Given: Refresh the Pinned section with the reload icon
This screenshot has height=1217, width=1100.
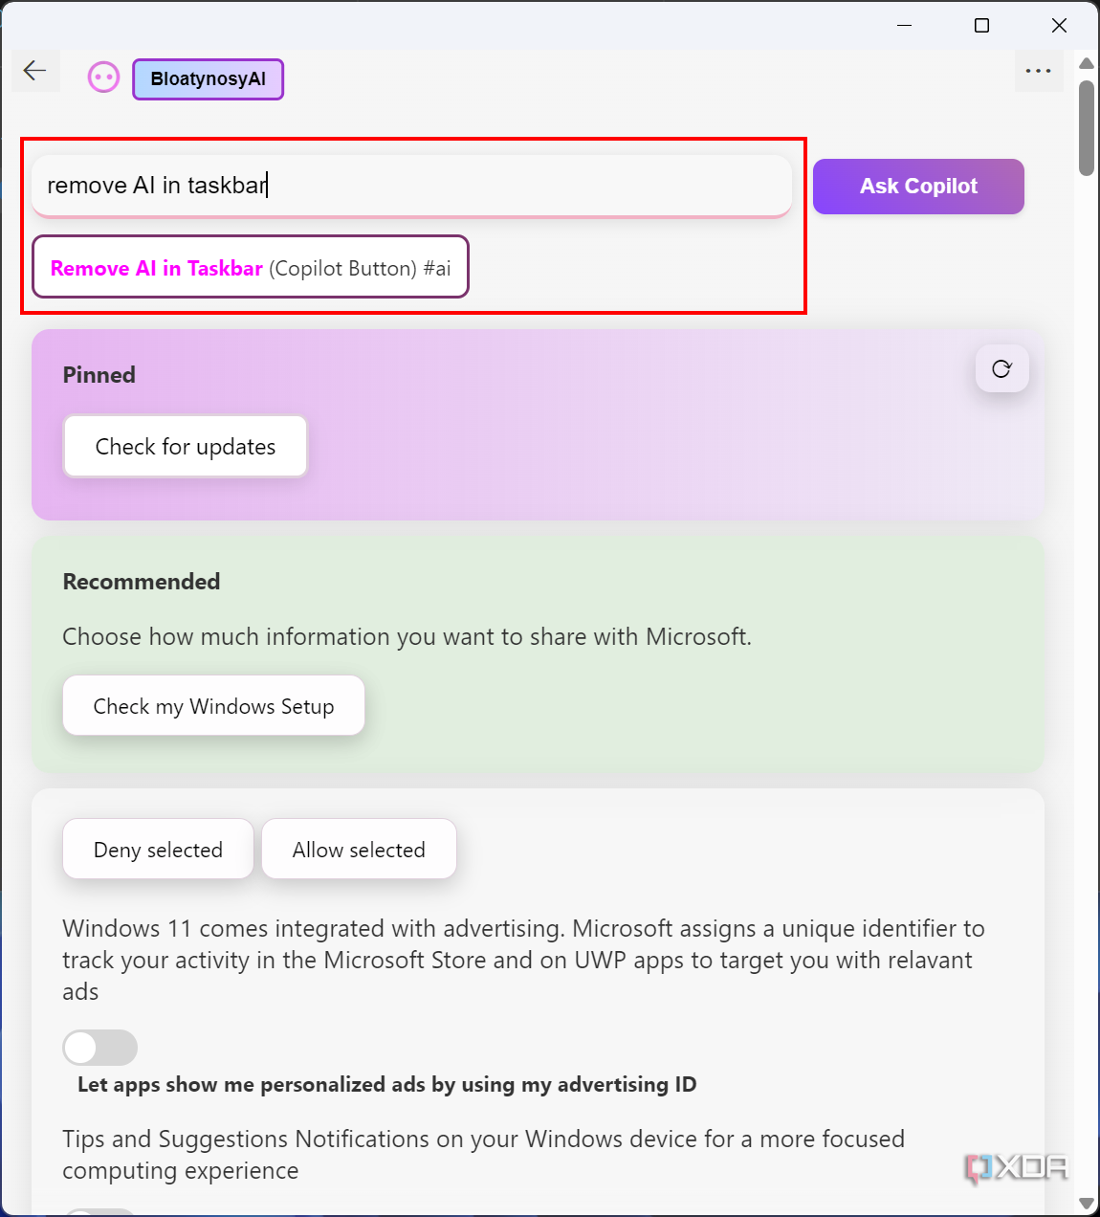Looking at the screenshot, I should (x=1001, y=368).
